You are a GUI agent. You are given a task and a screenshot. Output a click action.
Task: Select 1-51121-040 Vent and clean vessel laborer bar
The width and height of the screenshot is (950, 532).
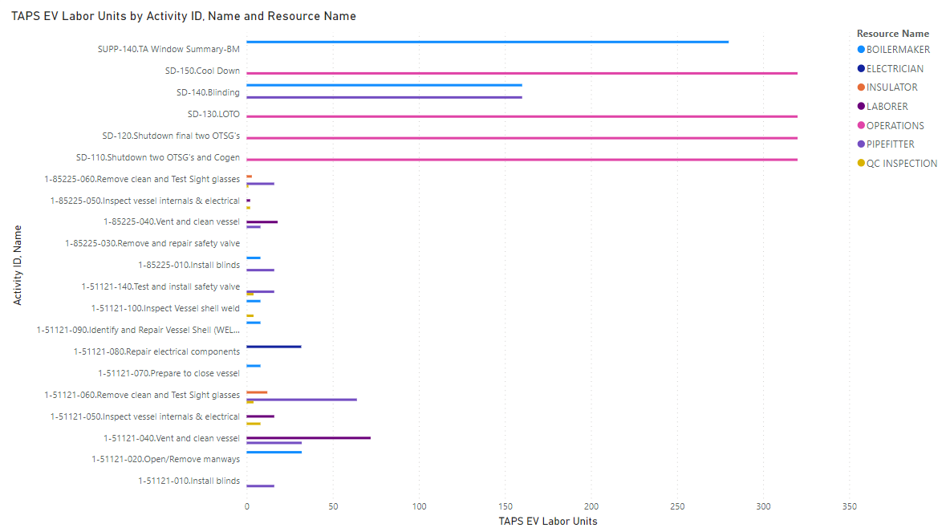point(308,438)
